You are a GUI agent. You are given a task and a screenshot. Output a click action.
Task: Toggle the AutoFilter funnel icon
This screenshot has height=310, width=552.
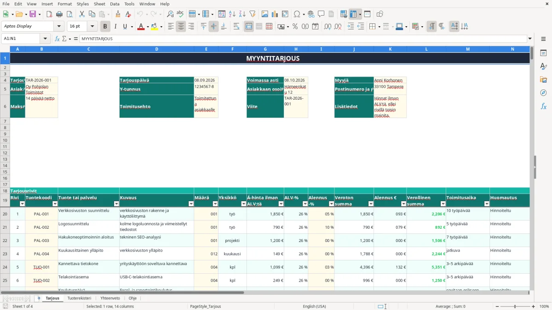point(253,14)
